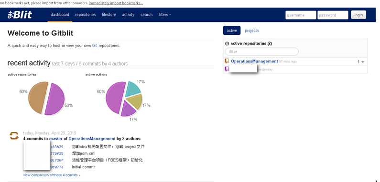Open the search page

146,14
